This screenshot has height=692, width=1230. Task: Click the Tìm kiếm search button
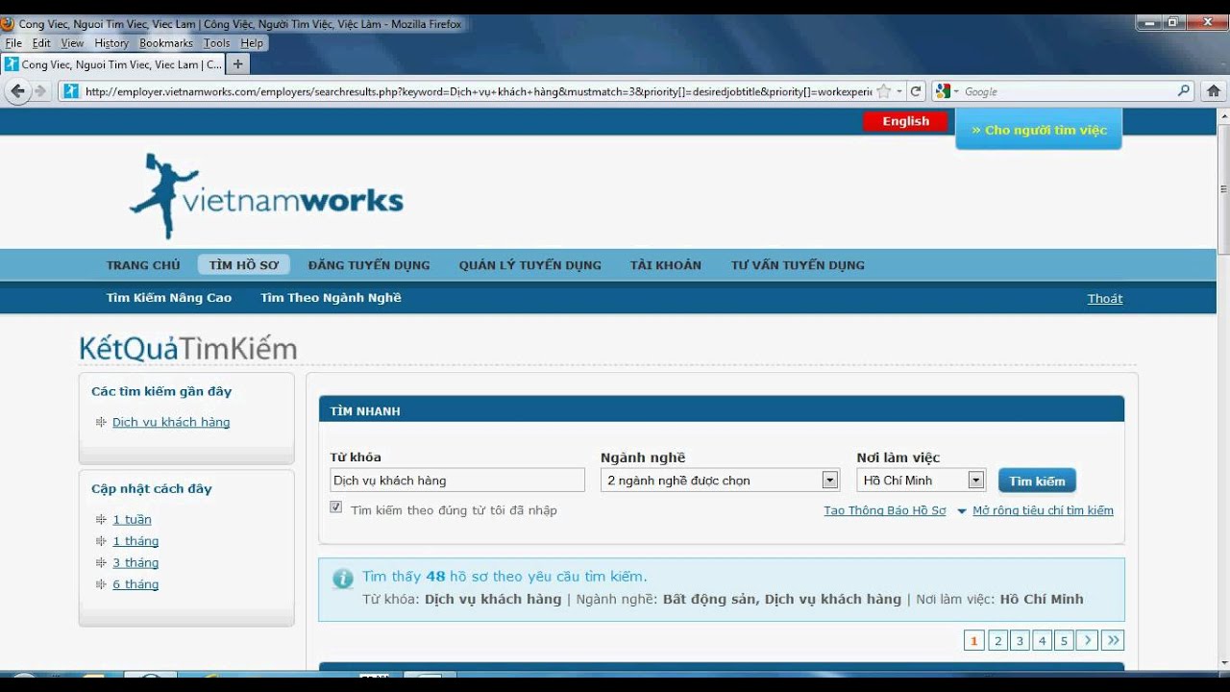pyautogui.click(x=1037, y=481)
